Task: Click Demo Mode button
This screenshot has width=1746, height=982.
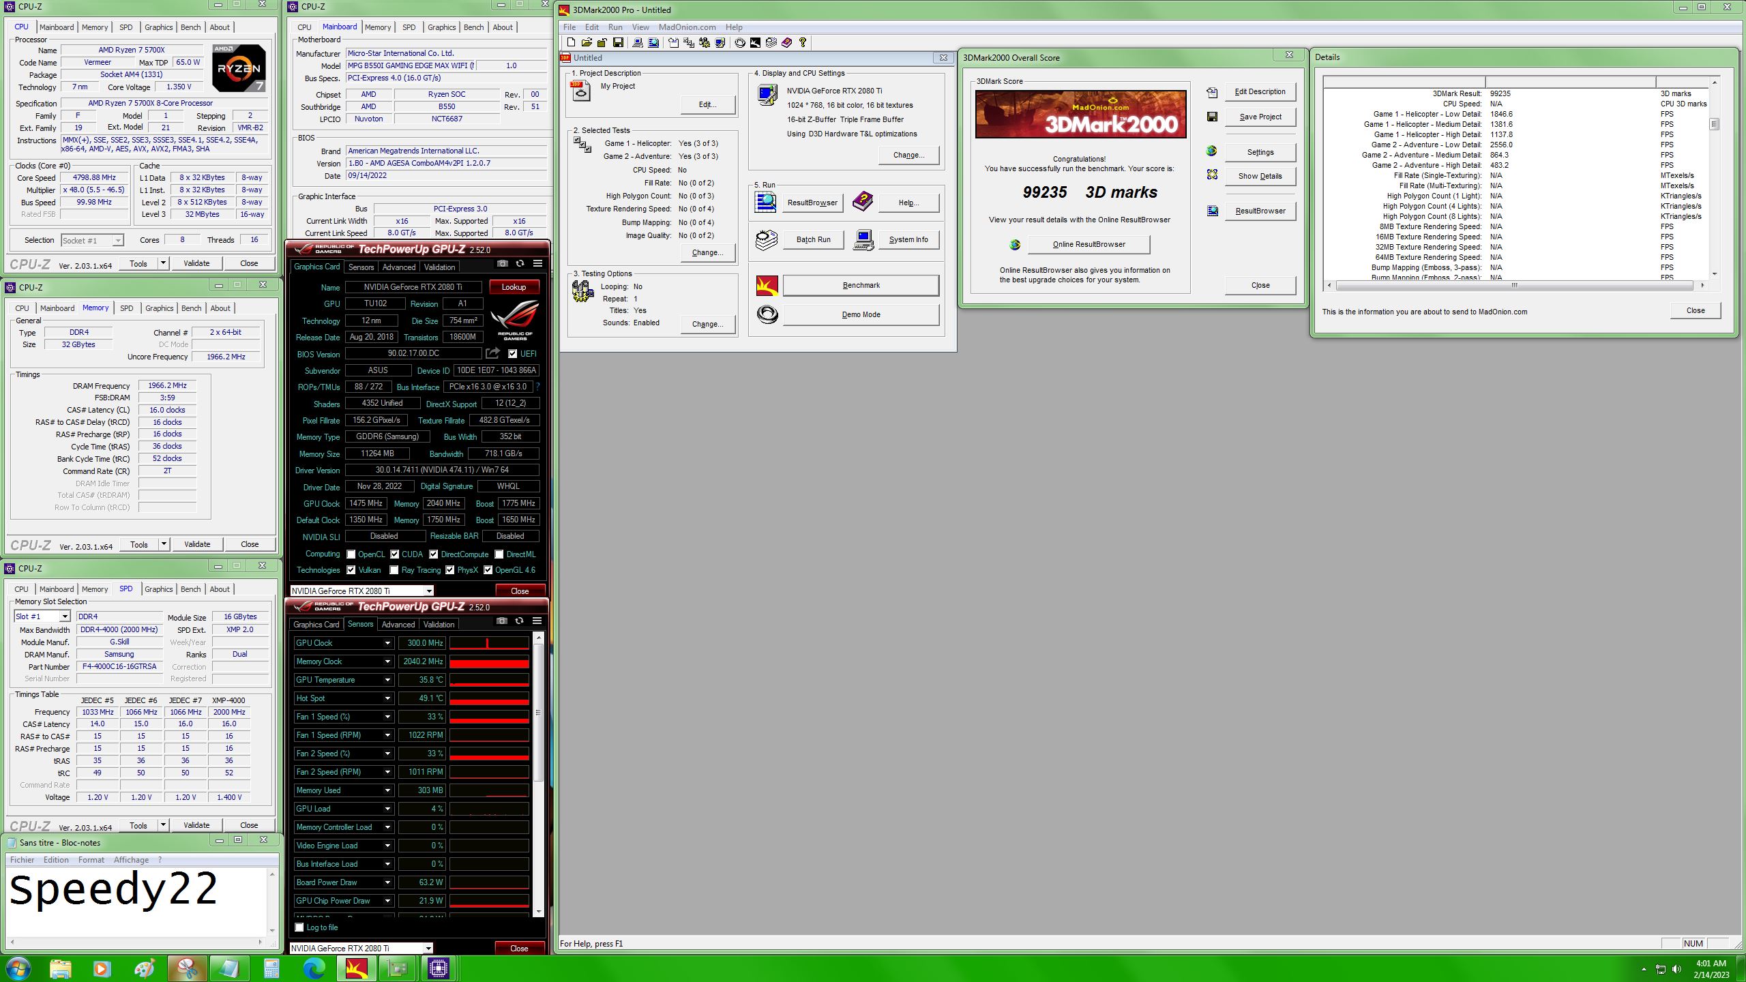Action: pos(861,314)
